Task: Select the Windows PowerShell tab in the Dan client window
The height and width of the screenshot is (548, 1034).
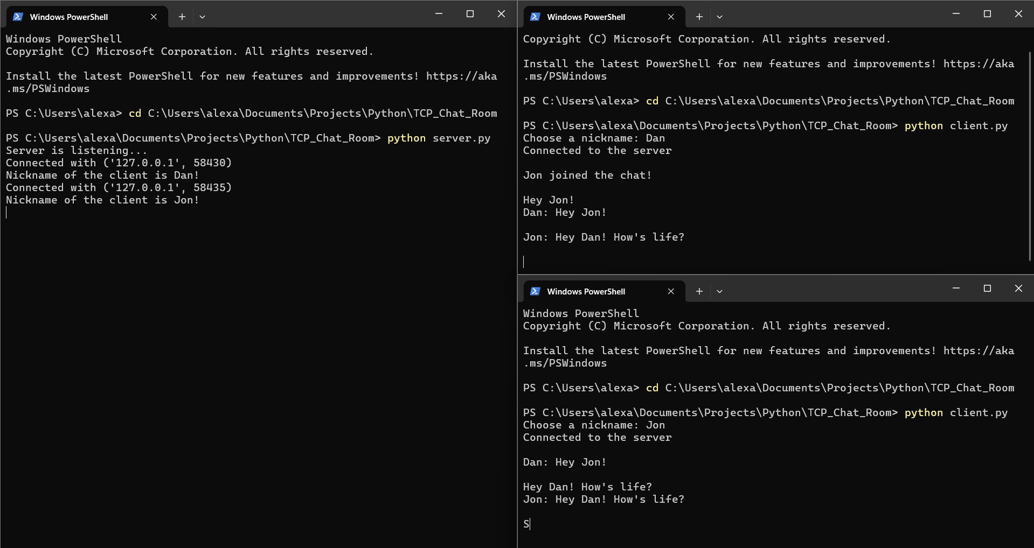Action: coord(605,17)
